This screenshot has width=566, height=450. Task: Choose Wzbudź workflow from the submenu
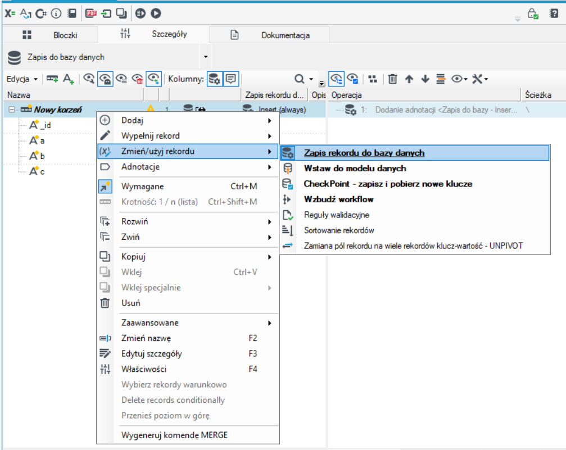(x=415, y=199)
